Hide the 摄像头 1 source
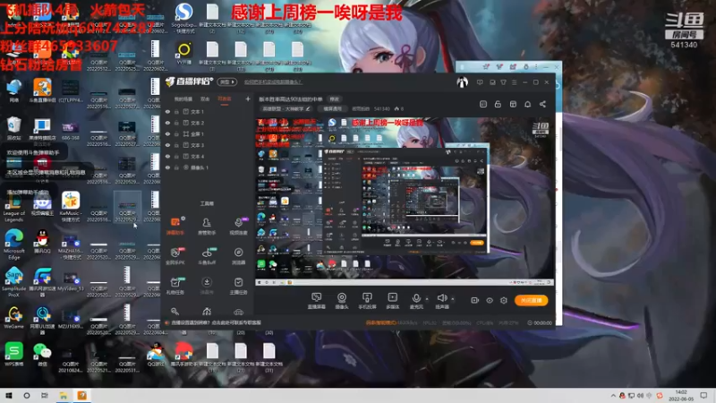This screenshot has height=403, width=716. 167,167
